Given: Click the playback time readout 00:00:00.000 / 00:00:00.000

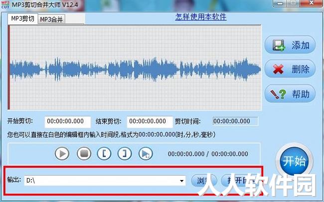Looking at the screenshot, I should (208, 154).
